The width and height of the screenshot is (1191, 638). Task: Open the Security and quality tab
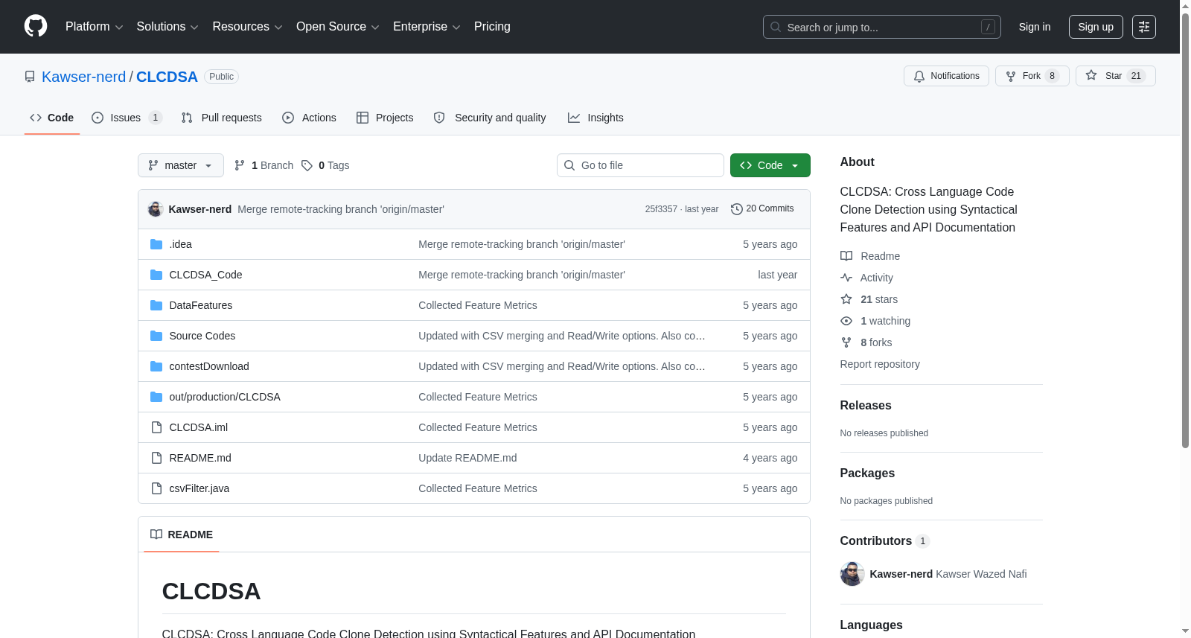tap(490, 118)
